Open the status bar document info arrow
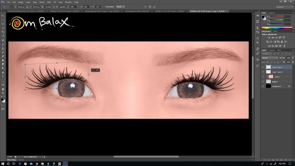The height and width of the screenshot is (166, 295). (x=45, y=157)
